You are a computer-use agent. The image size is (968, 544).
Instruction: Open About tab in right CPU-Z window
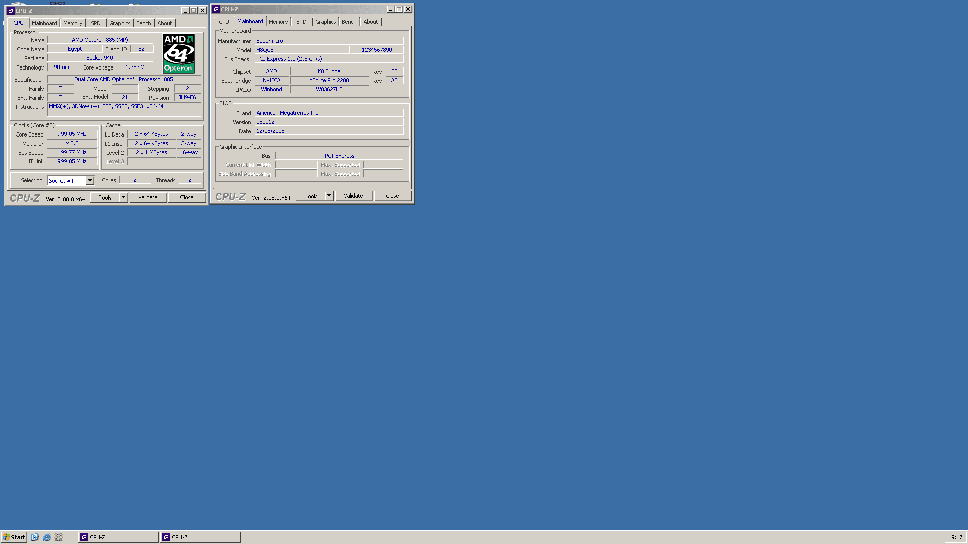(371, 22)
